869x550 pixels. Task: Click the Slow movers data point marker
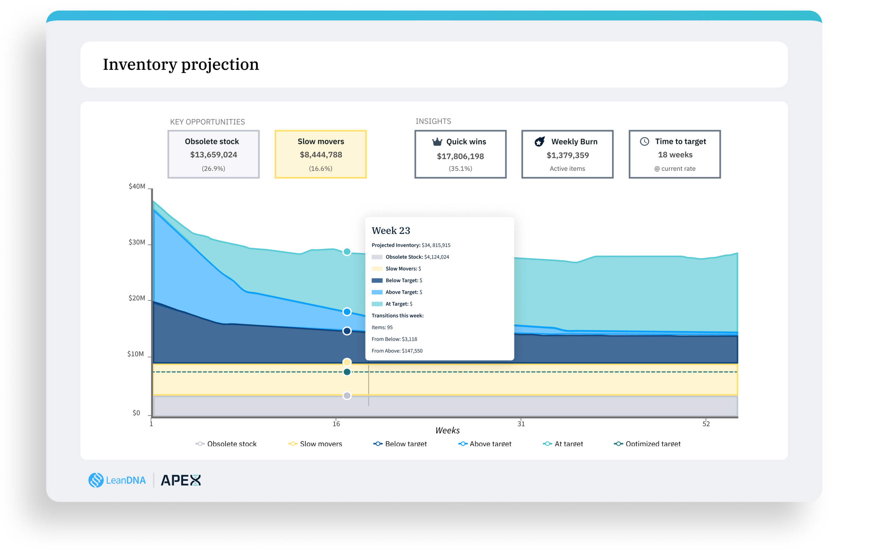347,362
